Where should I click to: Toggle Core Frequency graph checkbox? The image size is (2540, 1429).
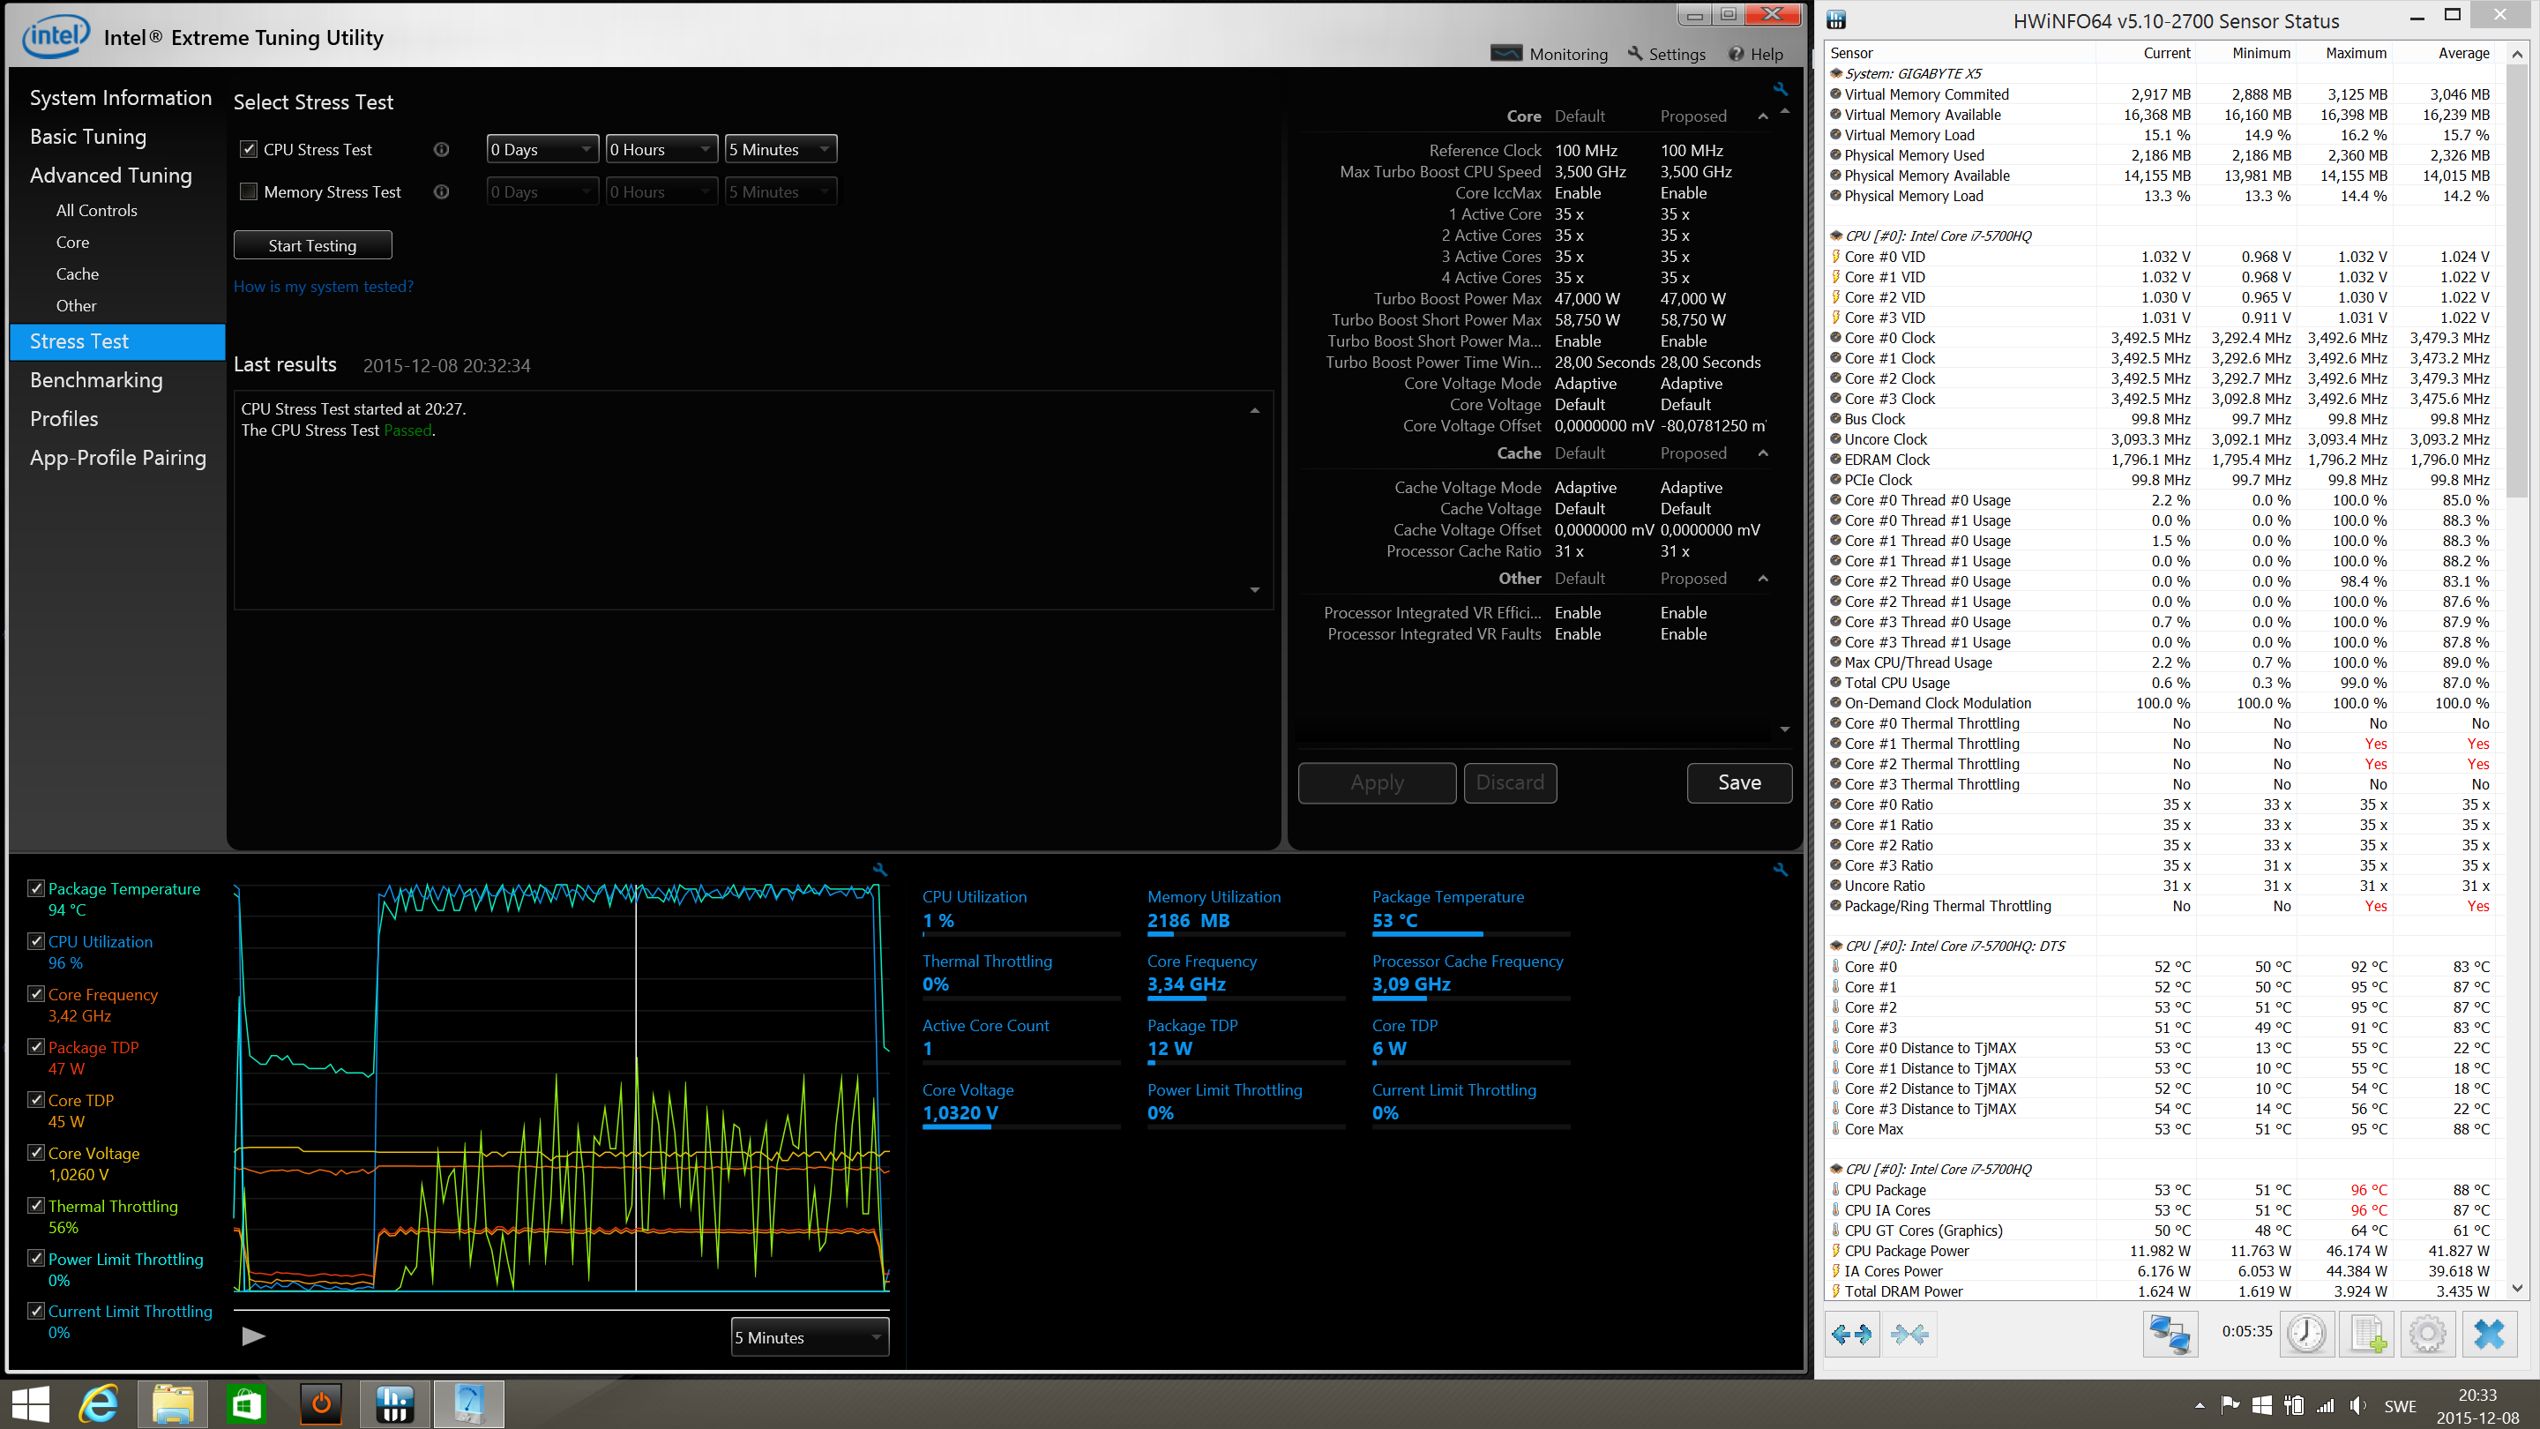coord(35,994)
